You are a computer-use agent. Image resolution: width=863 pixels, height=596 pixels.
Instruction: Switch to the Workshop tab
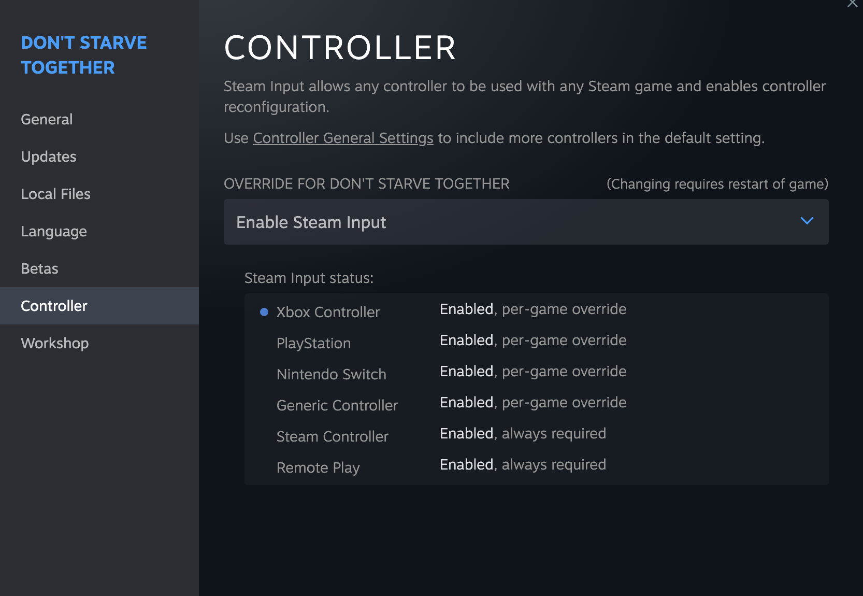54,343
